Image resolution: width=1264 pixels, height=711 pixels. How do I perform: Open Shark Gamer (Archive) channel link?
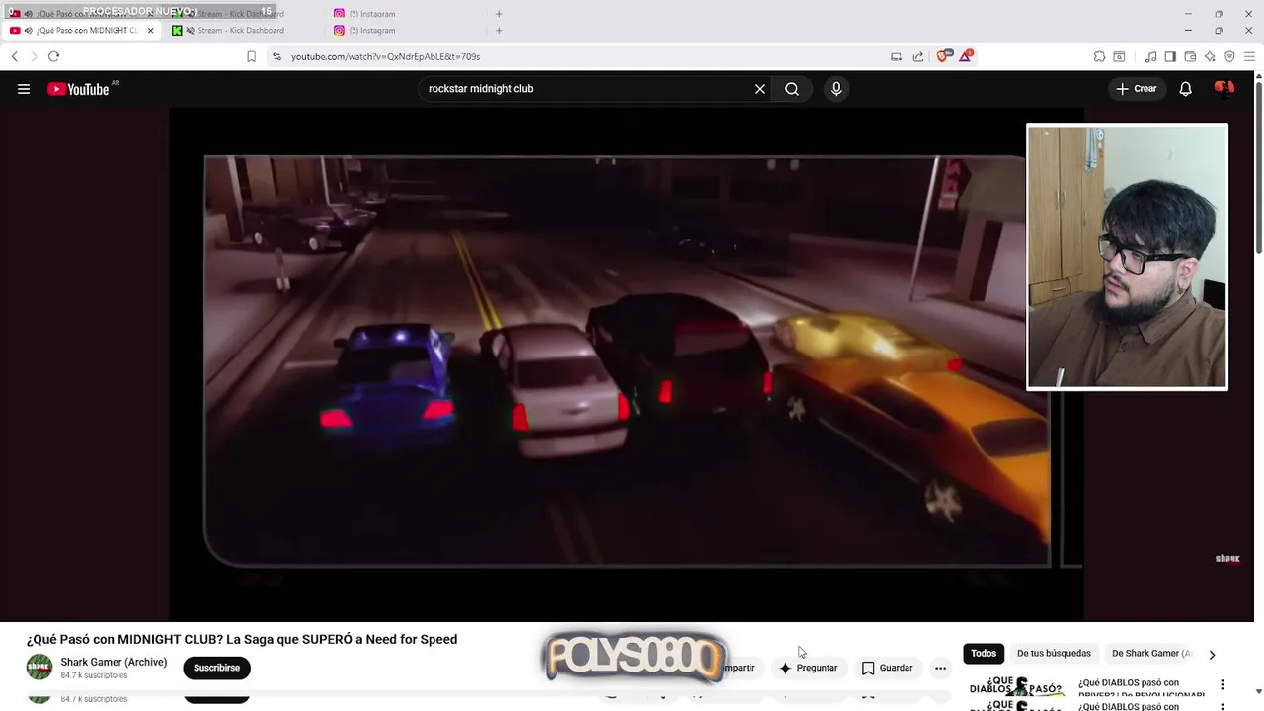(x=114, y=662)
